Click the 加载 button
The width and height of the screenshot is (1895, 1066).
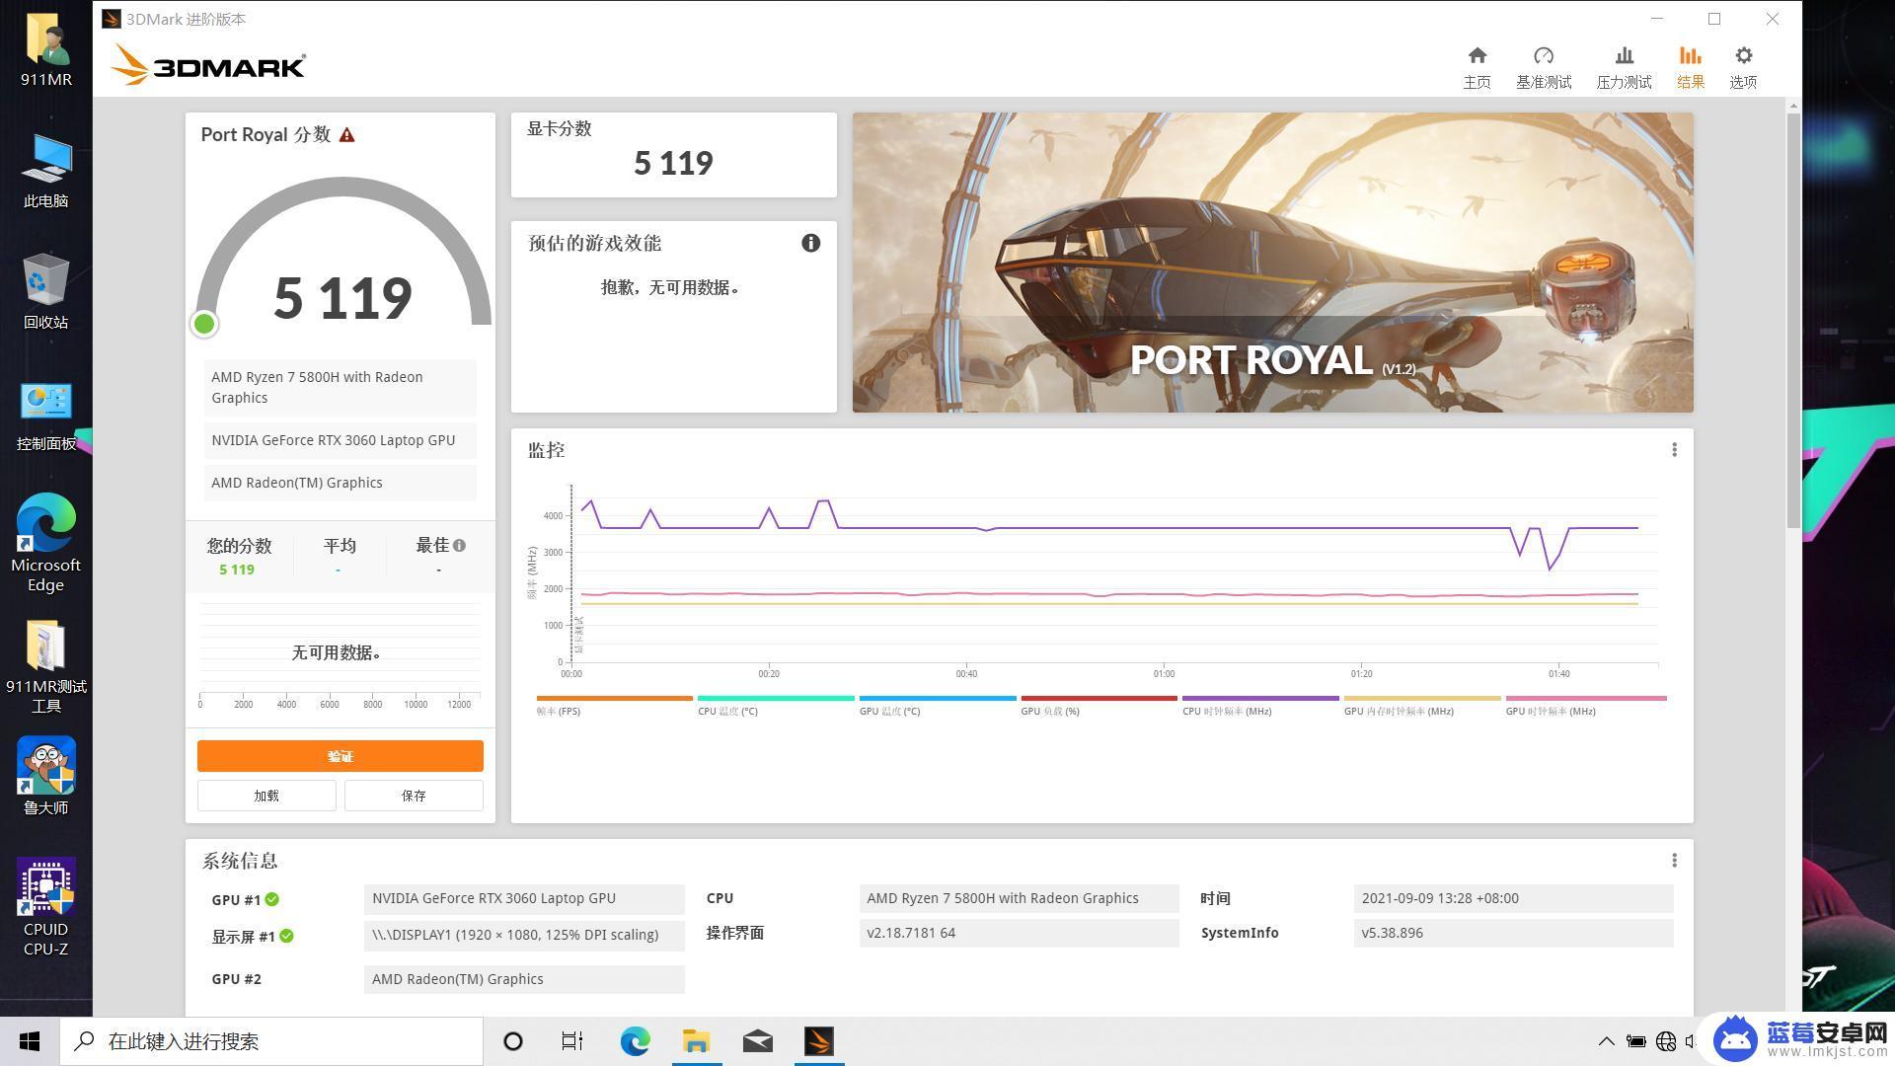[266, 796]
